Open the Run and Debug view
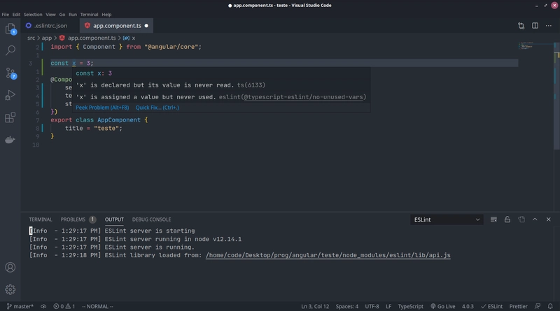Screen dimensions: 560x311 click(x=10, y=95)
